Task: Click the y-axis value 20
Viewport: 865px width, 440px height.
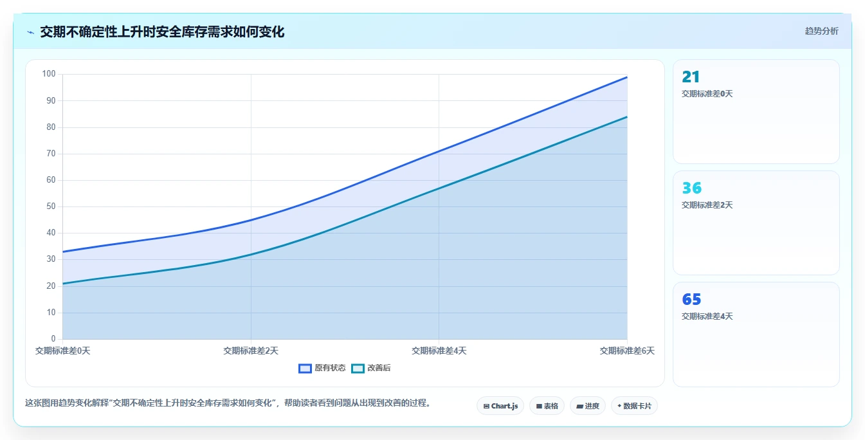Action: coord(51,286)
